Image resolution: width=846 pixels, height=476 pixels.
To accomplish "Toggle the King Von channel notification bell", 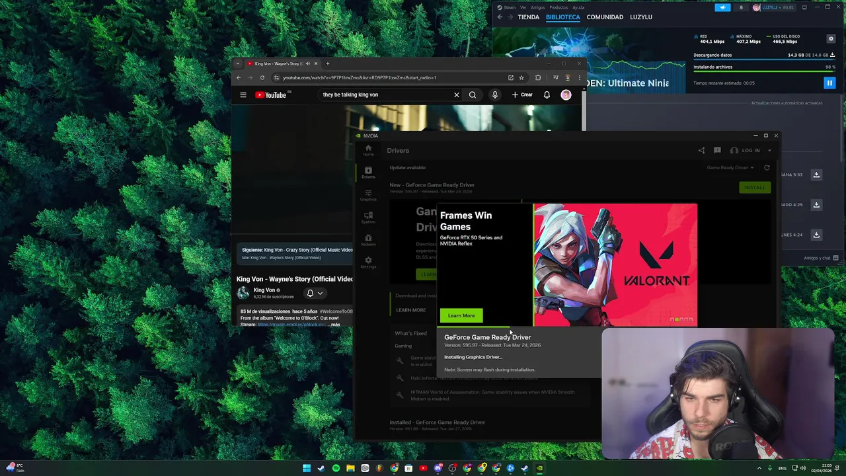I will tap(315, 293).
